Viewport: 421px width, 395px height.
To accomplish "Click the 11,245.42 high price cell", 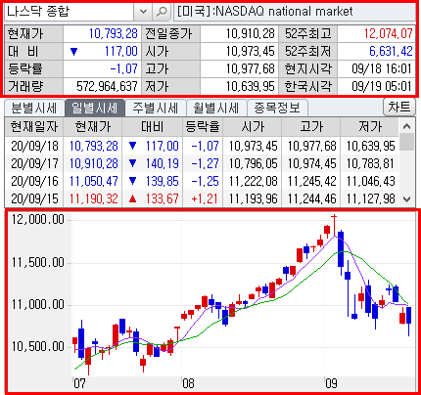I will click(311, 181).
